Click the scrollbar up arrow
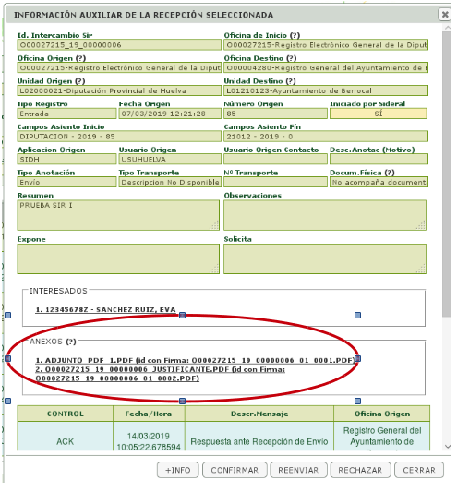The height and width of the screenshot is (492, 457). tap(447, 28)
